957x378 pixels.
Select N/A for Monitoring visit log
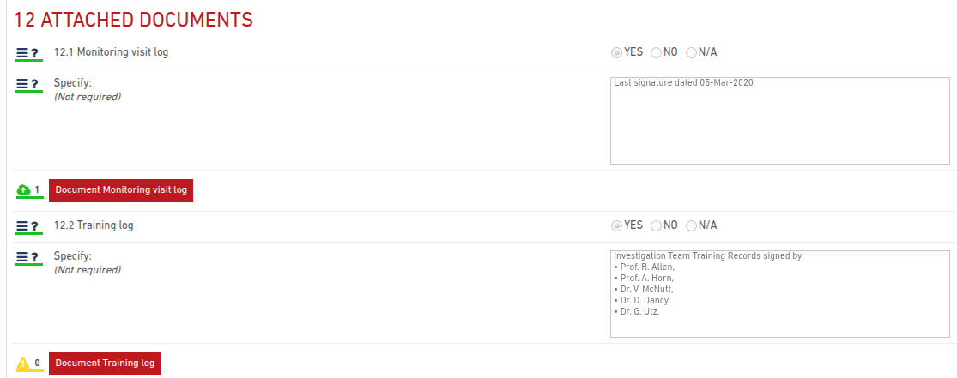691,52
